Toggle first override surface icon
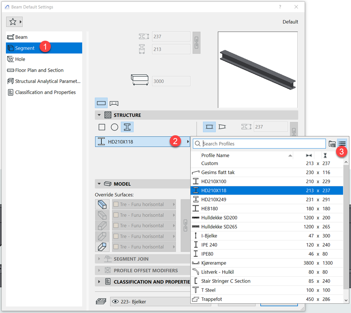Viewport: 351px width, 313px height. pos(102,204)
